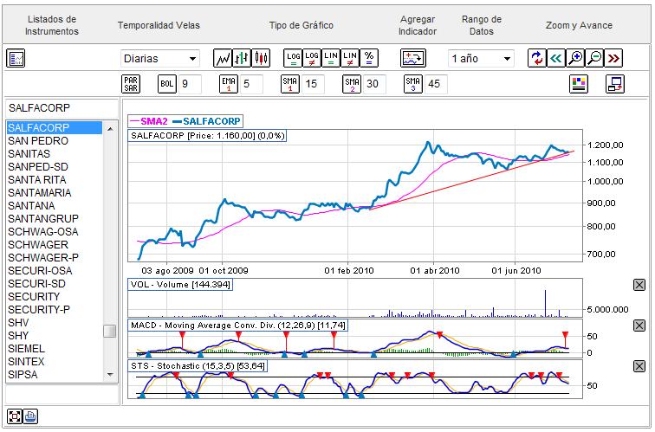Viewport: 655px width, 432px height.
Task: Edit the SMA 2 period field showing 30
Action: [x=374, y=84]
